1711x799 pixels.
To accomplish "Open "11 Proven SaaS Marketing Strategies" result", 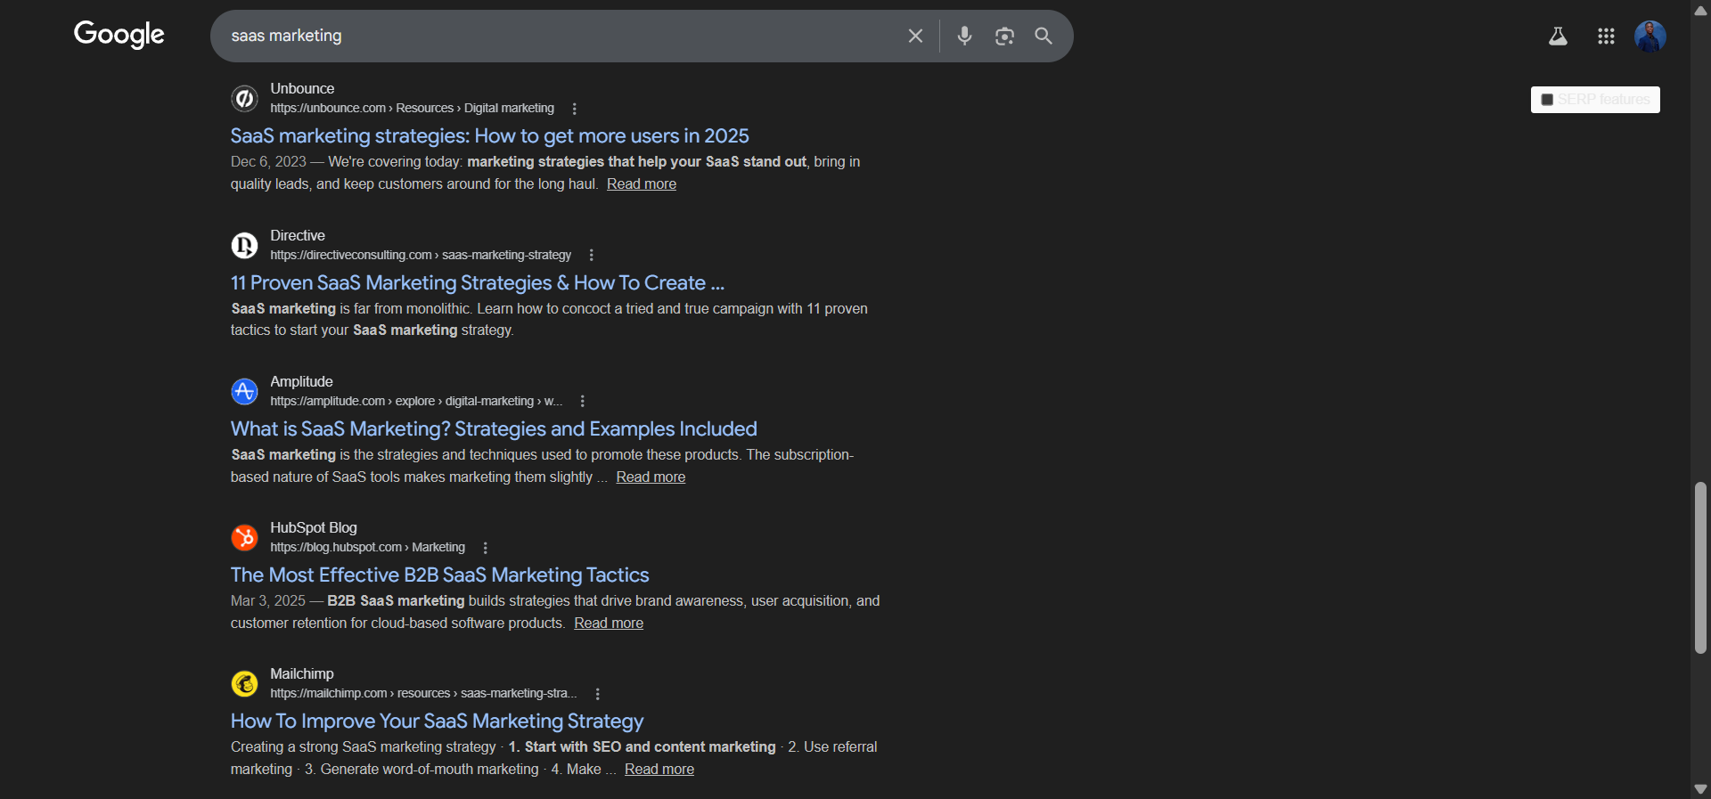I will [x=478, y=282].
